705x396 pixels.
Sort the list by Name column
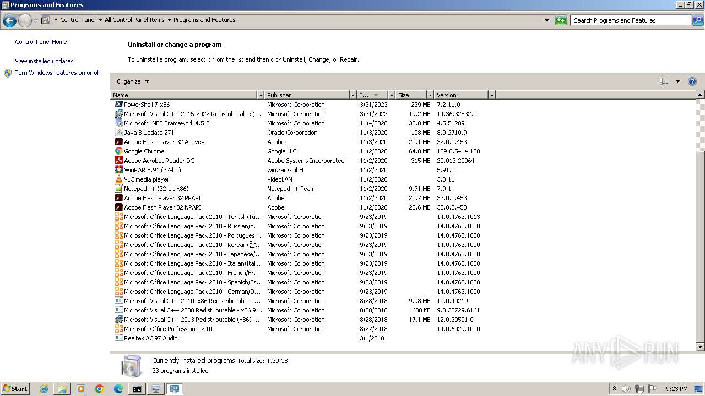(184, 95)
